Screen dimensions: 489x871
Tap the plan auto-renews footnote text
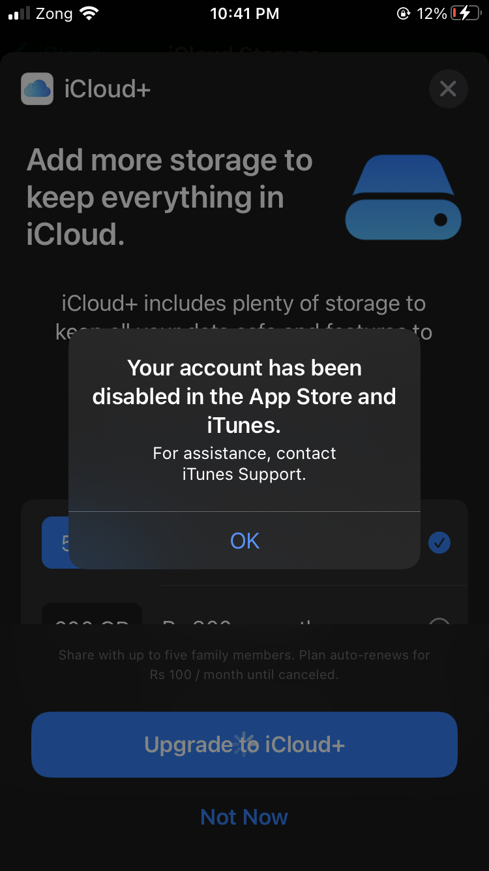pyautogui.click(x=244, y=665)
